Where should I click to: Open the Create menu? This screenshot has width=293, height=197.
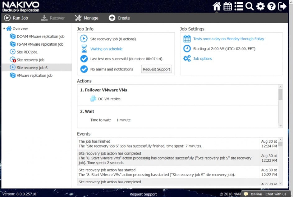119,18
